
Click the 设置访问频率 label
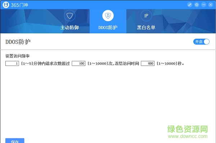click(18, 56)
